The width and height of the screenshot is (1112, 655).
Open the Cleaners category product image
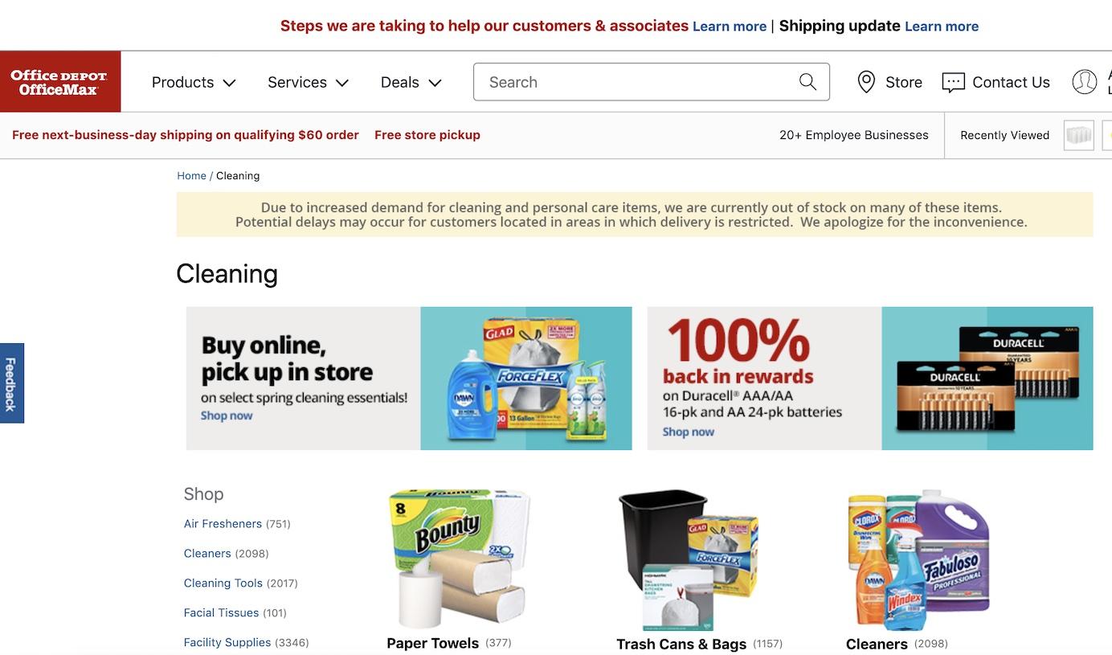coord(918,559)
